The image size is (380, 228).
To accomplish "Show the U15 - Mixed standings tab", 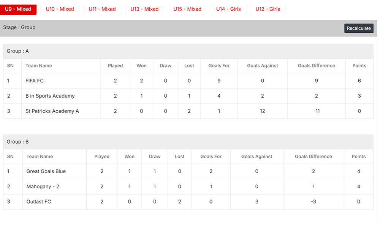I will tap(187, 9).
